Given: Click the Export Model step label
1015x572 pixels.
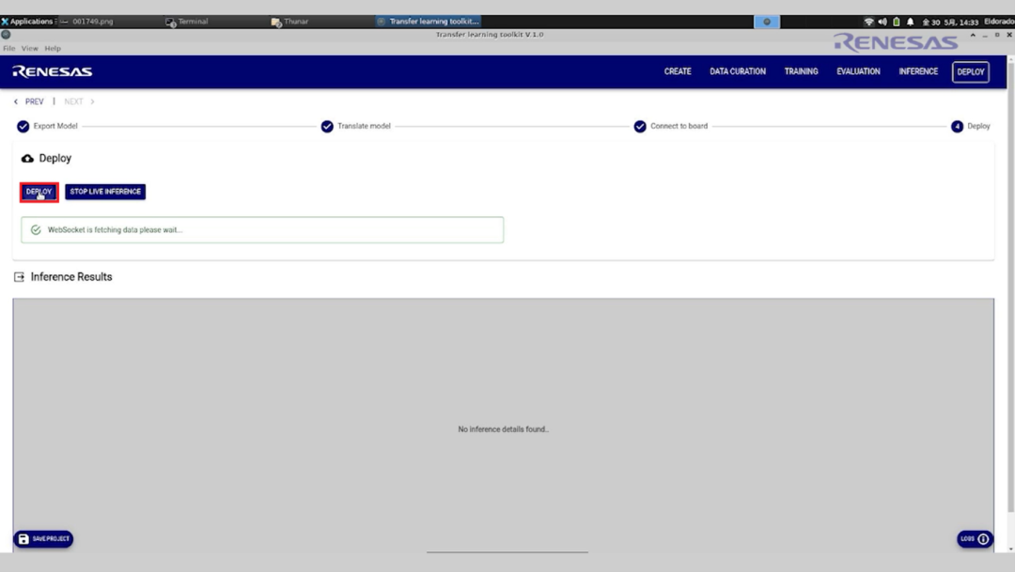Looking at the screenshot, I should point(55,126).
